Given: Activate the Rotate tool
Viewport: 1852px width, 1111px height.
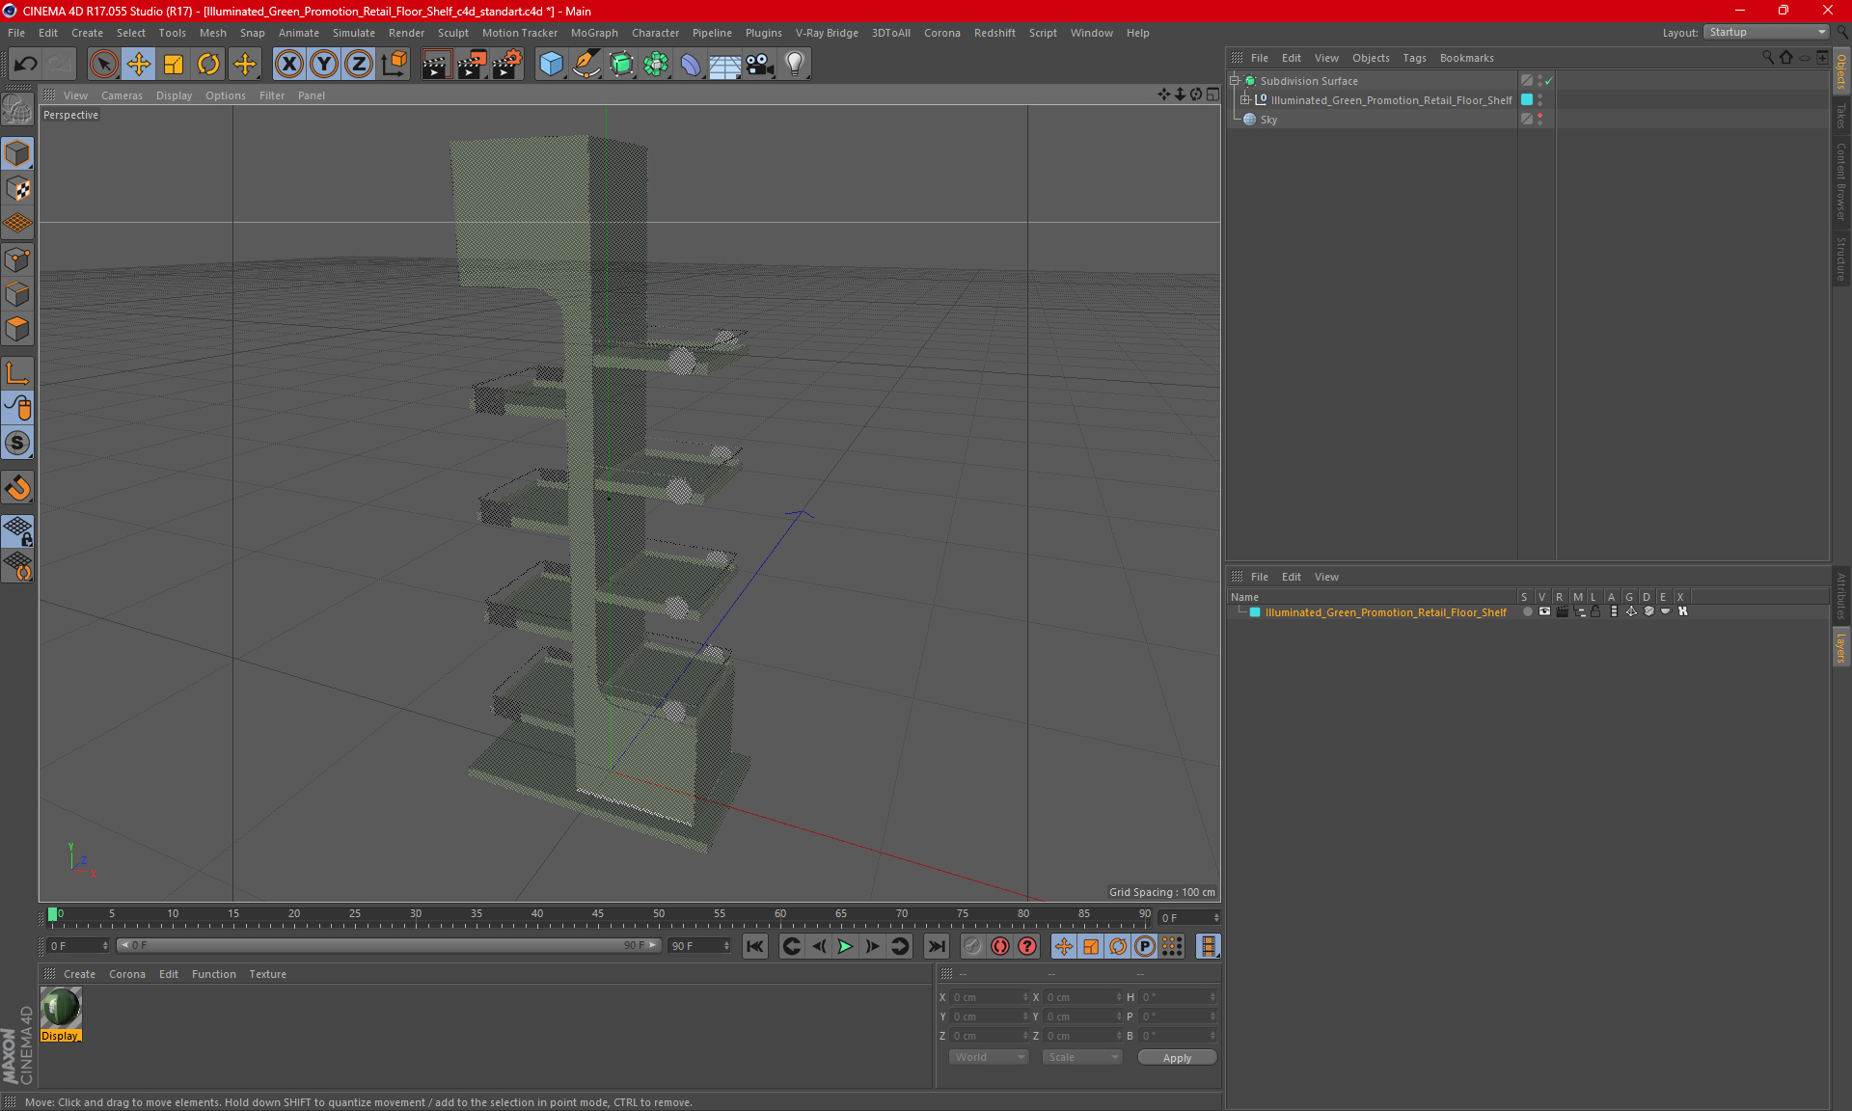Looking at the screenshot, I should click(x=208, y=64).
